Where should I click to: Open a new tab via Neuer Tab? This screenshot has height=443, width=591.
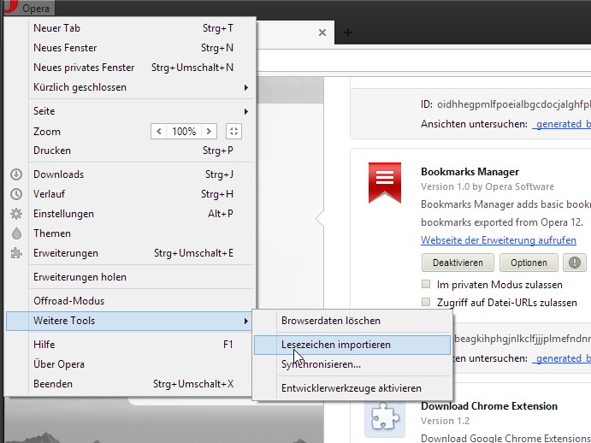coord(130,28)
